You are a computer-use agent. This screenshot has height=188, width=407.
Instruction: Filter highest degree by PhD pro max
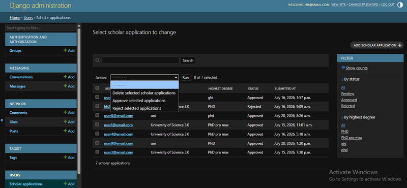pyautogui.click(x=352, y=138)
